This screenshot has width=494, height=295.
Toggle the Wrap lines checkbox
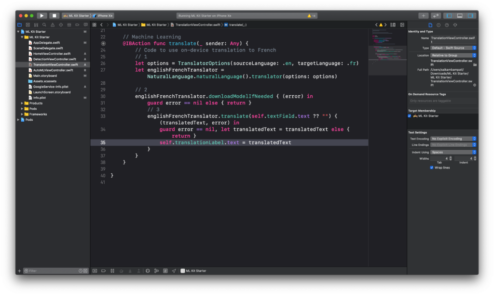click(x=432, y=167)
